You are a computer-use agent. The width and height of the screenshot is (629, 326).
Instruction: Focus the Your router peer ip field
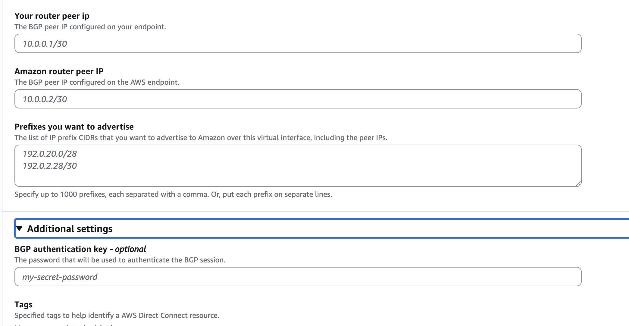coord(298,44)
